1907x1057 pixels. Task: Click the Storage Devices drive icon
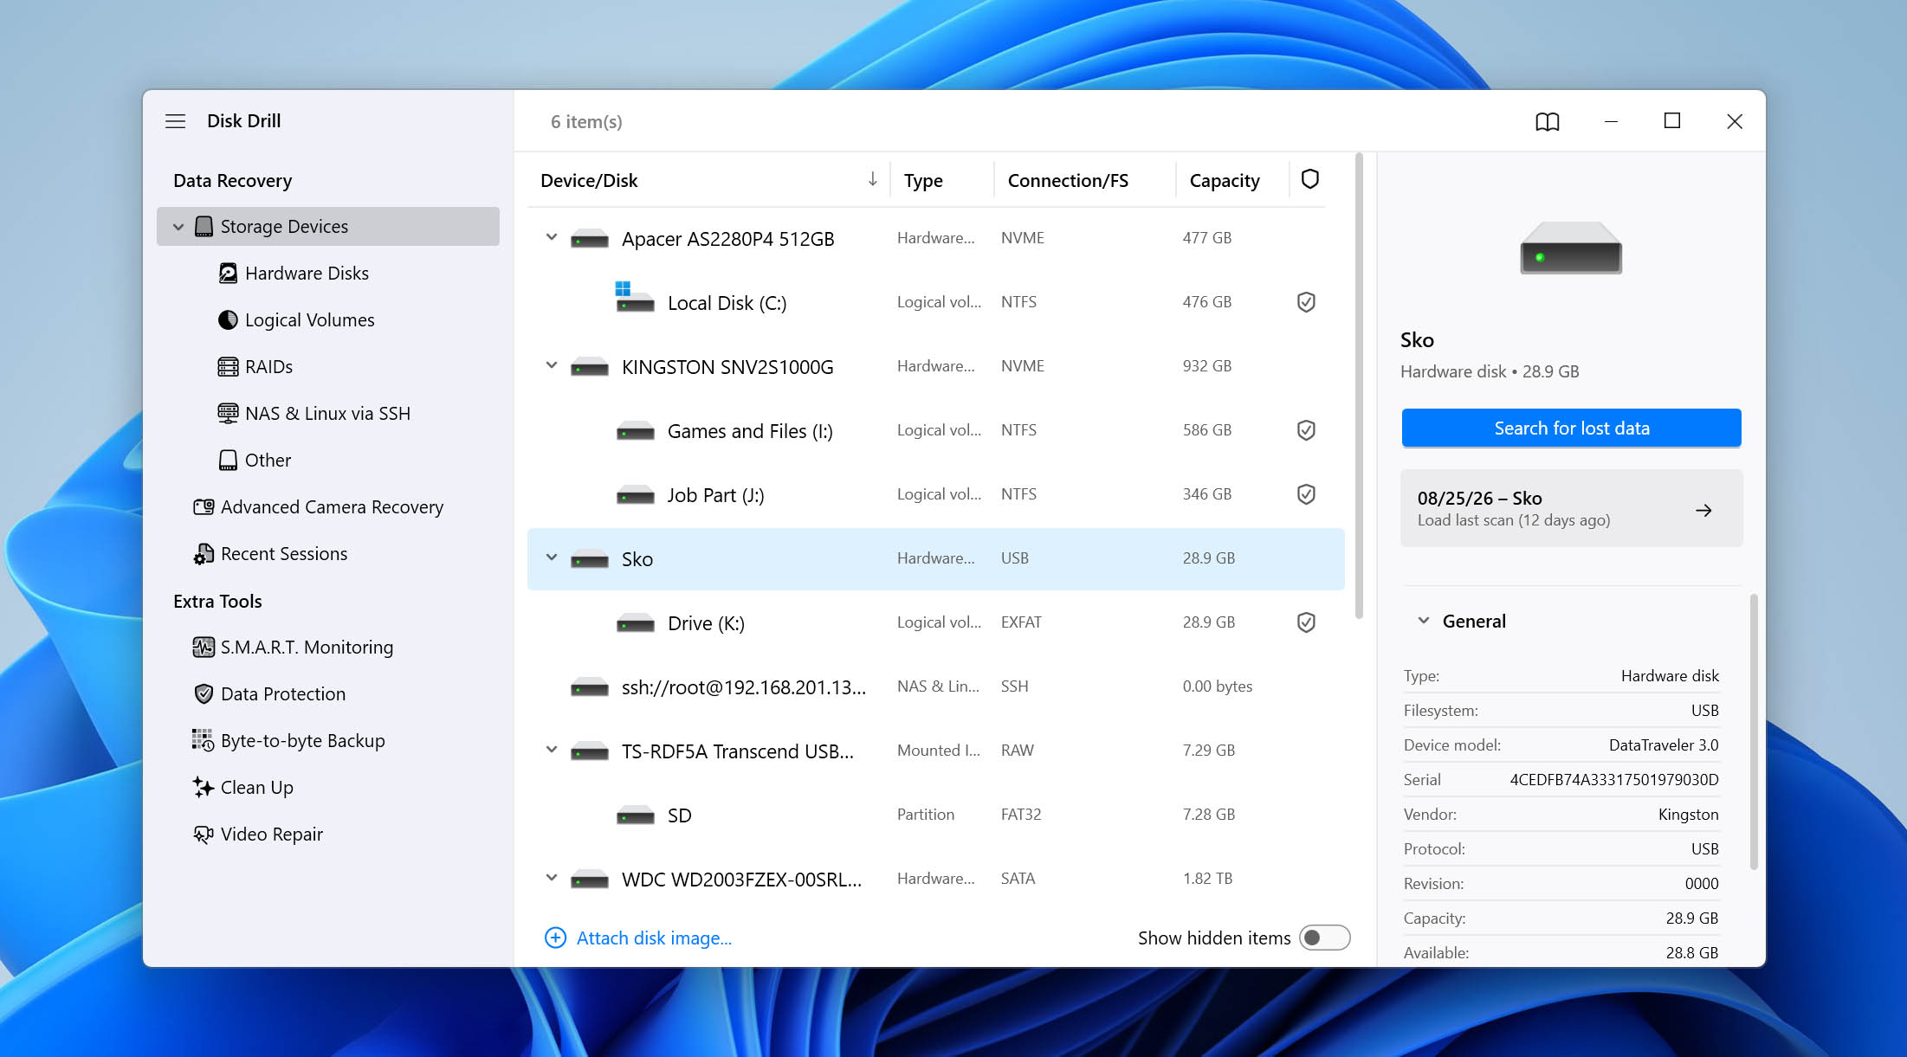[204, 226]
